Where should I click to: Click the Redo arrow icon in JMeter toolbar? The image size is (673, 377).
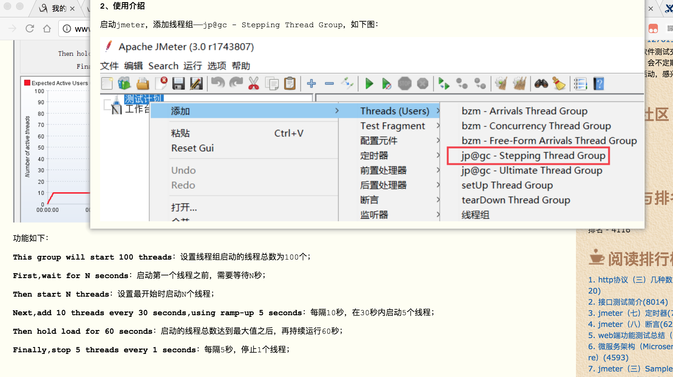(236, 83)
